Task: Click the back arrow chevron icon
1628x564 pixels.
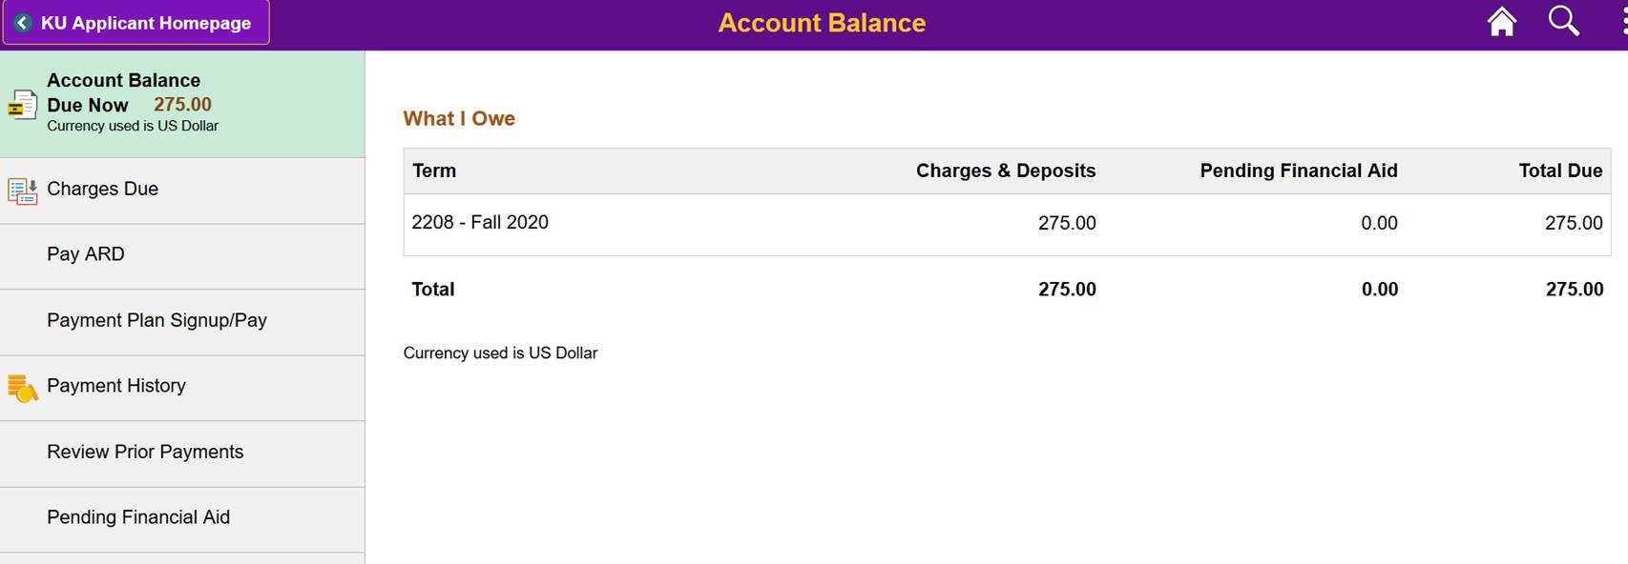Action: click(x=23, y=23)
